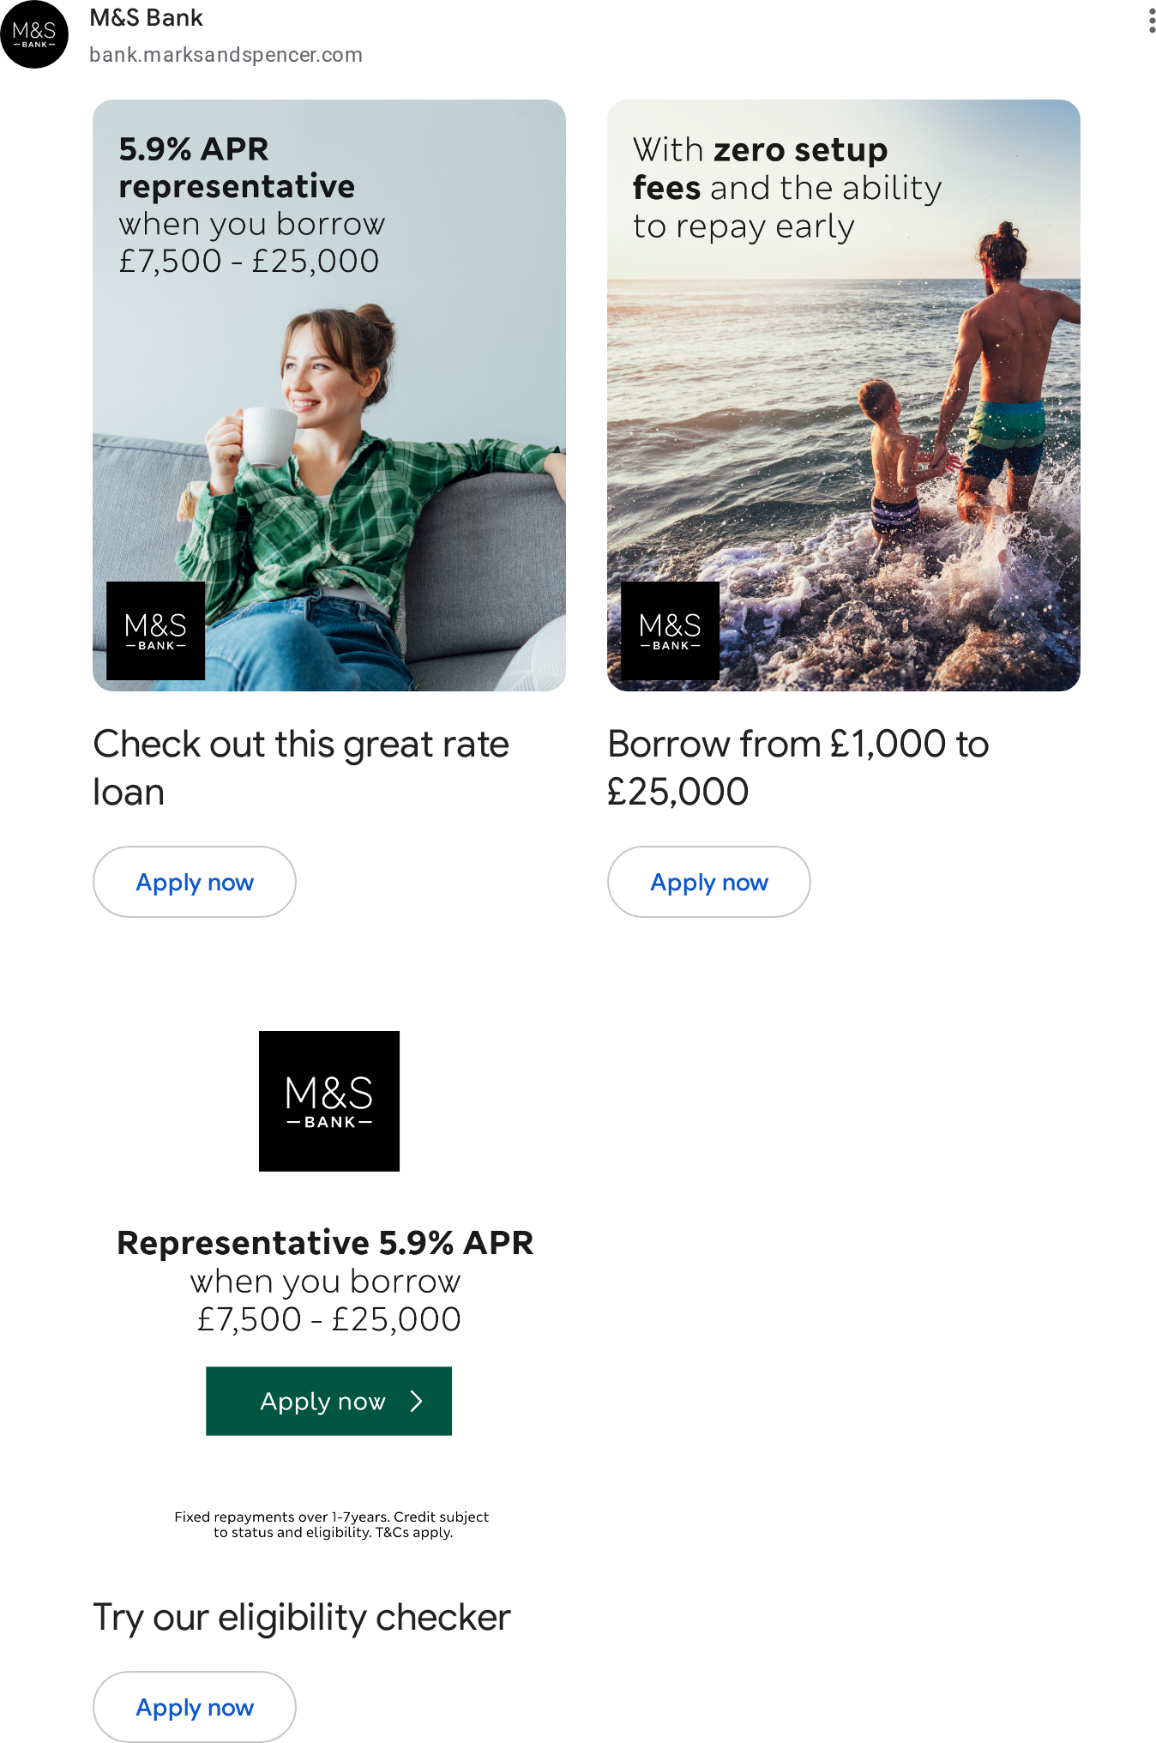
Task: Click the fixed repayments T&Cs fine print
Action: tap(332, 1524)
